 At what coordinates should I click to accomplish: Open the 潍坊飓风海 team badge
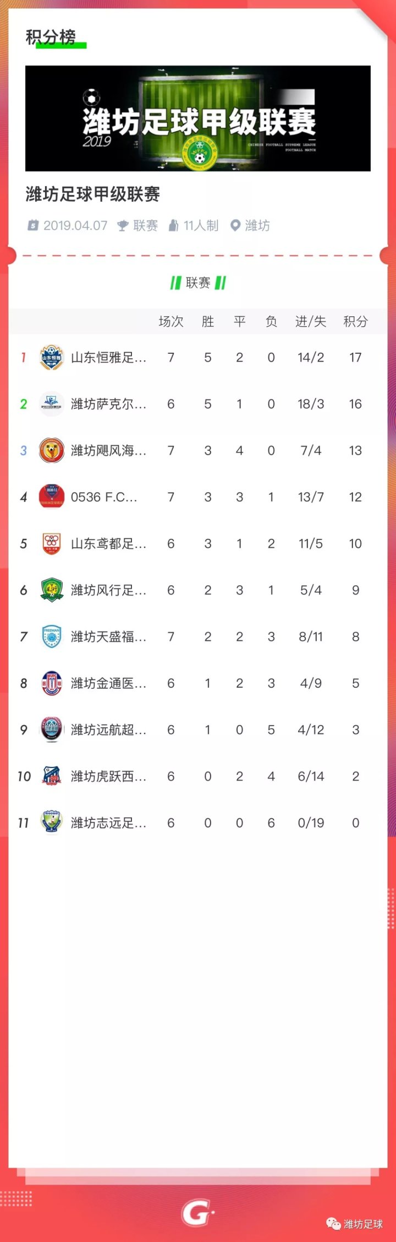click(x=52, y=451)
